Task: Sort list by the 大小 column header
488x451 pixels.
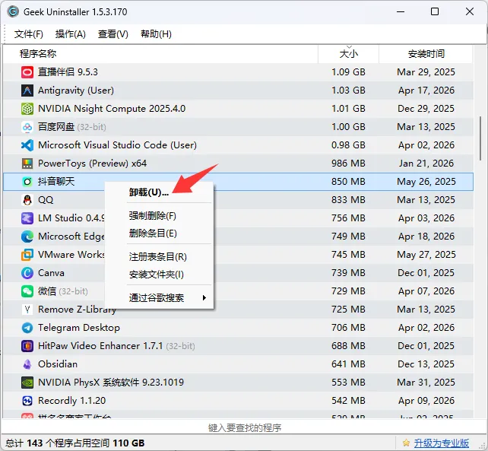Action: point(348,54)
